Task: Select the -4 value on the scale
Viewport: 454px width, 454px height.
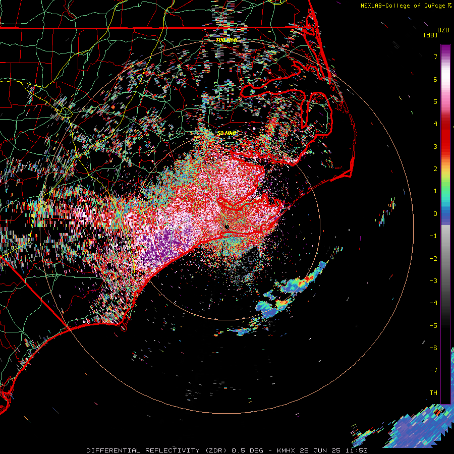Action: click(x=433, y=303)
